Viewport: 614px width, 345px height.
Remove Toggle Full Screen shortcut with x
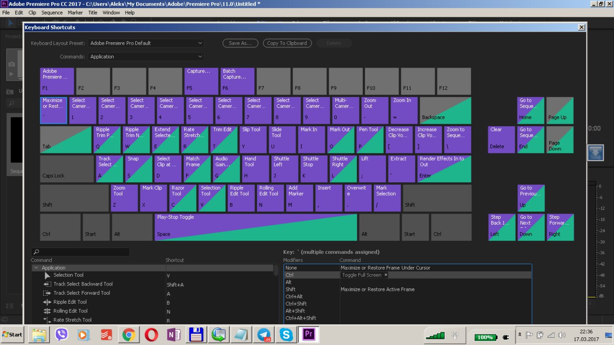(386, 275)
